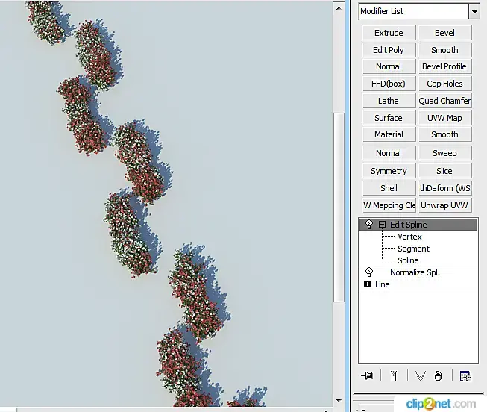
Task: Collapse the Edit Spline sub-object tree
Action: pos(382,224)
